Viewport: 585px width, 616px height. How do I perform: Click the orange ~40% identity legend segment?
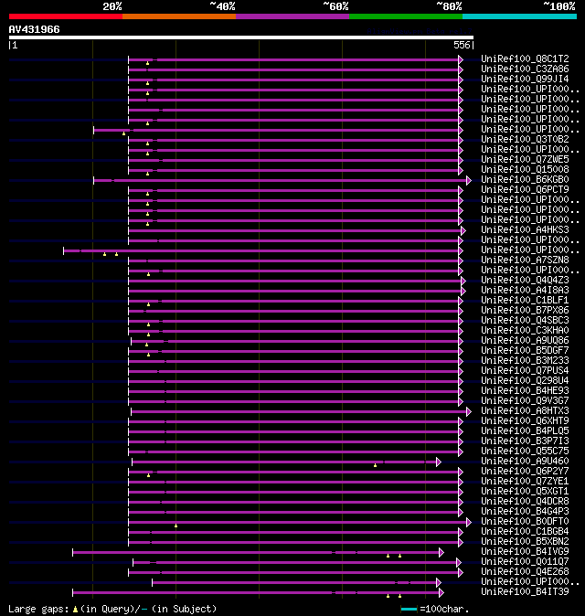[x=179, y=16]
